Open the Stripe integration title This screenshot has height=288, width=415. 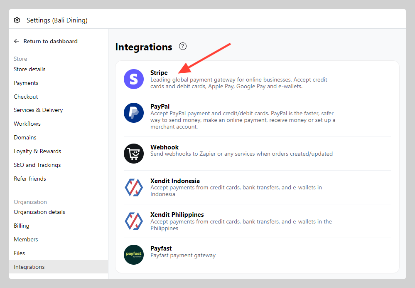[159, 73]
